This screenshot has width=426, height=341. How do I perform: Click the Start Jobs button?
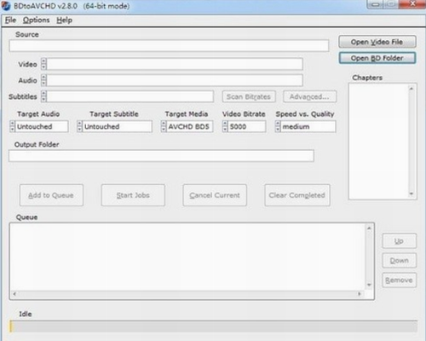point(133,195)
